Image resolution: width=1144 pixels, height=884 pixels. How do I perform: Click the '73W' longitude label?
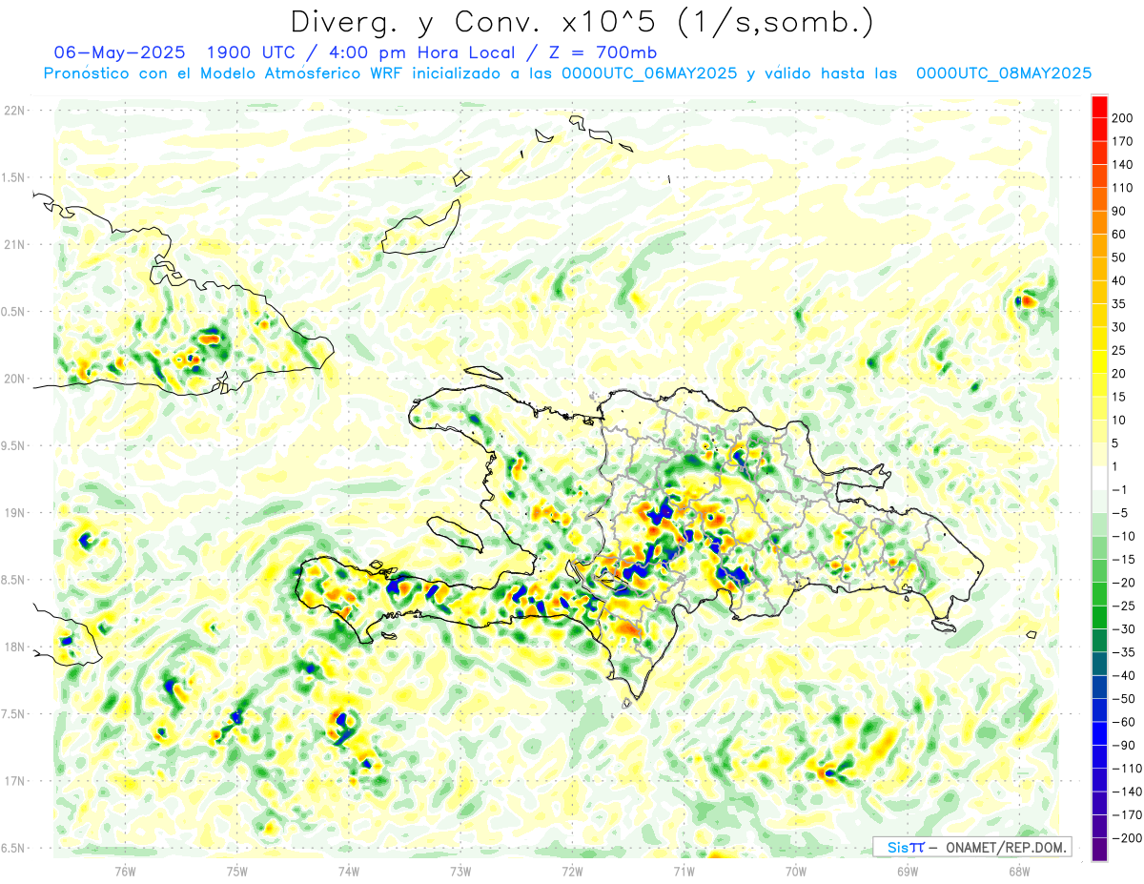pyautogui.click(x=460, y=871)
